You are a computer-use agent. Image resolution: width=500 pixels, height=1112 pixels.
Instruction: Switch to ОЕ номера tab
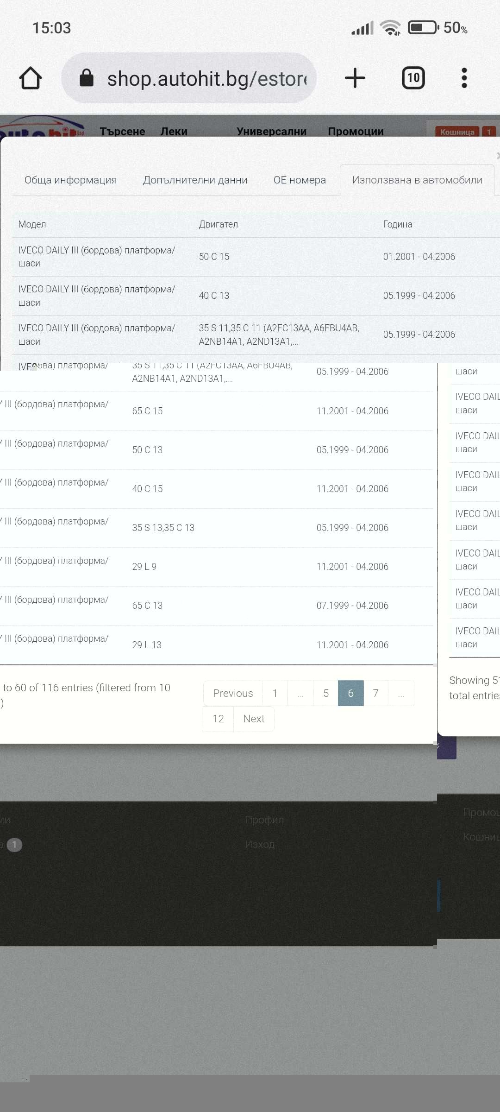point(300,180)
